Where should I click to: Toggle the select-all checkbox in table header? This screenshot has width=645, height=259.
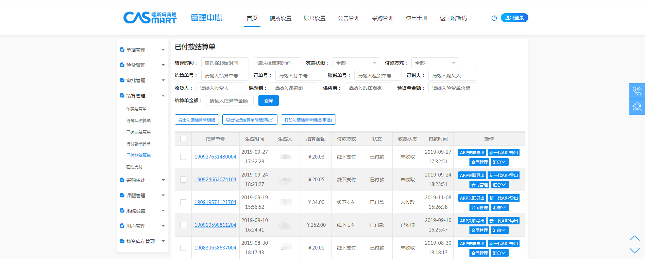point(183,139)
